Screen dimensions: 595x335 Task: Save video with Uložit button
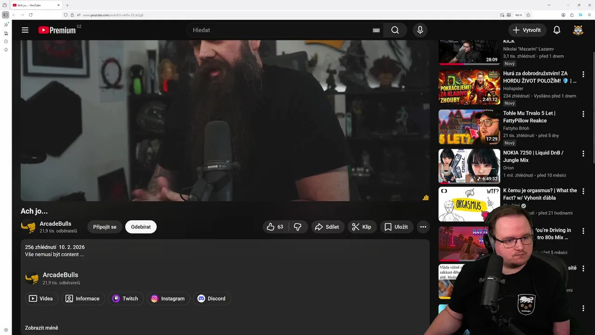397,227
